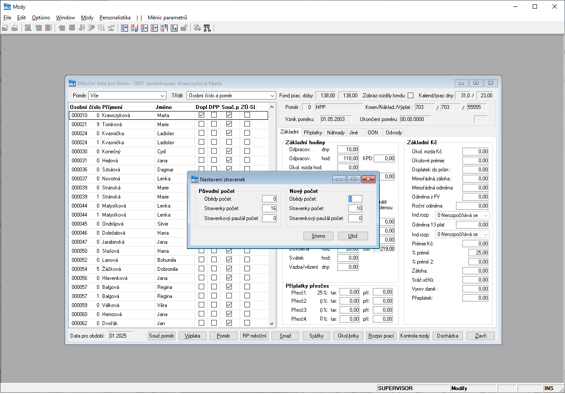The width and height of the screenshot is (565, 394).
Task: Open the Personalistika menu
Action: coord(115,18)
